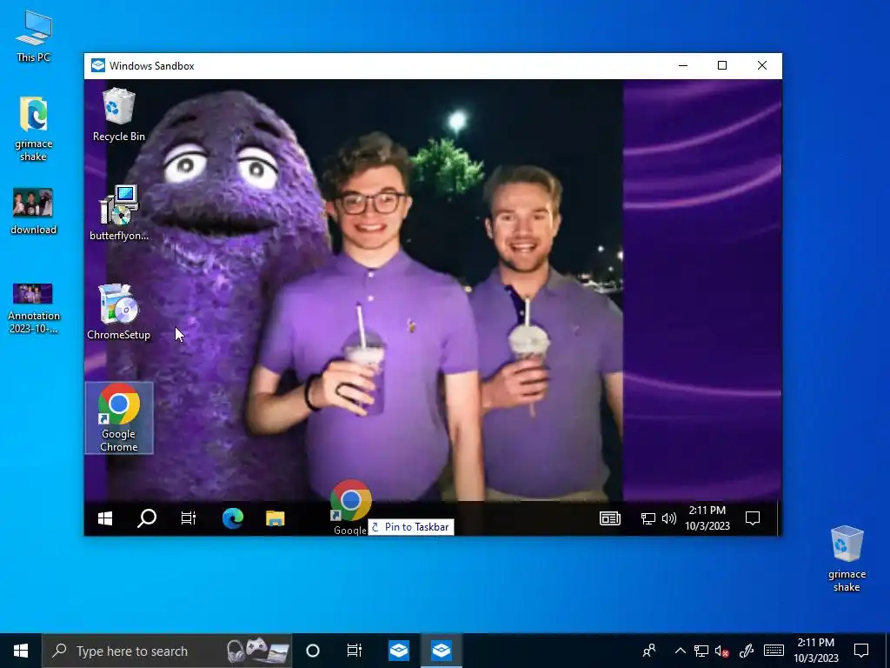Click the muted speaker icon in host tray
The height and width of the screenshot is (668, 890).
tap(721, 651)
